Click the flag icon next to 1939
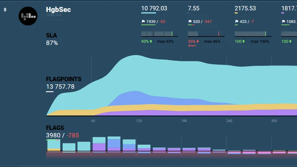The height and width of the screenshot is (167, 297). 143,21
